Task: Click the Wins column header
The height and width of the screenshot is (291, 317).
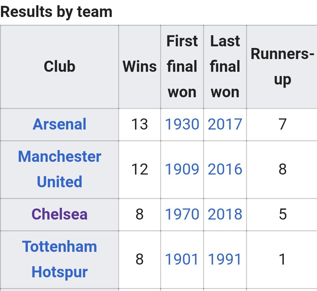Action: coord(140,67)
